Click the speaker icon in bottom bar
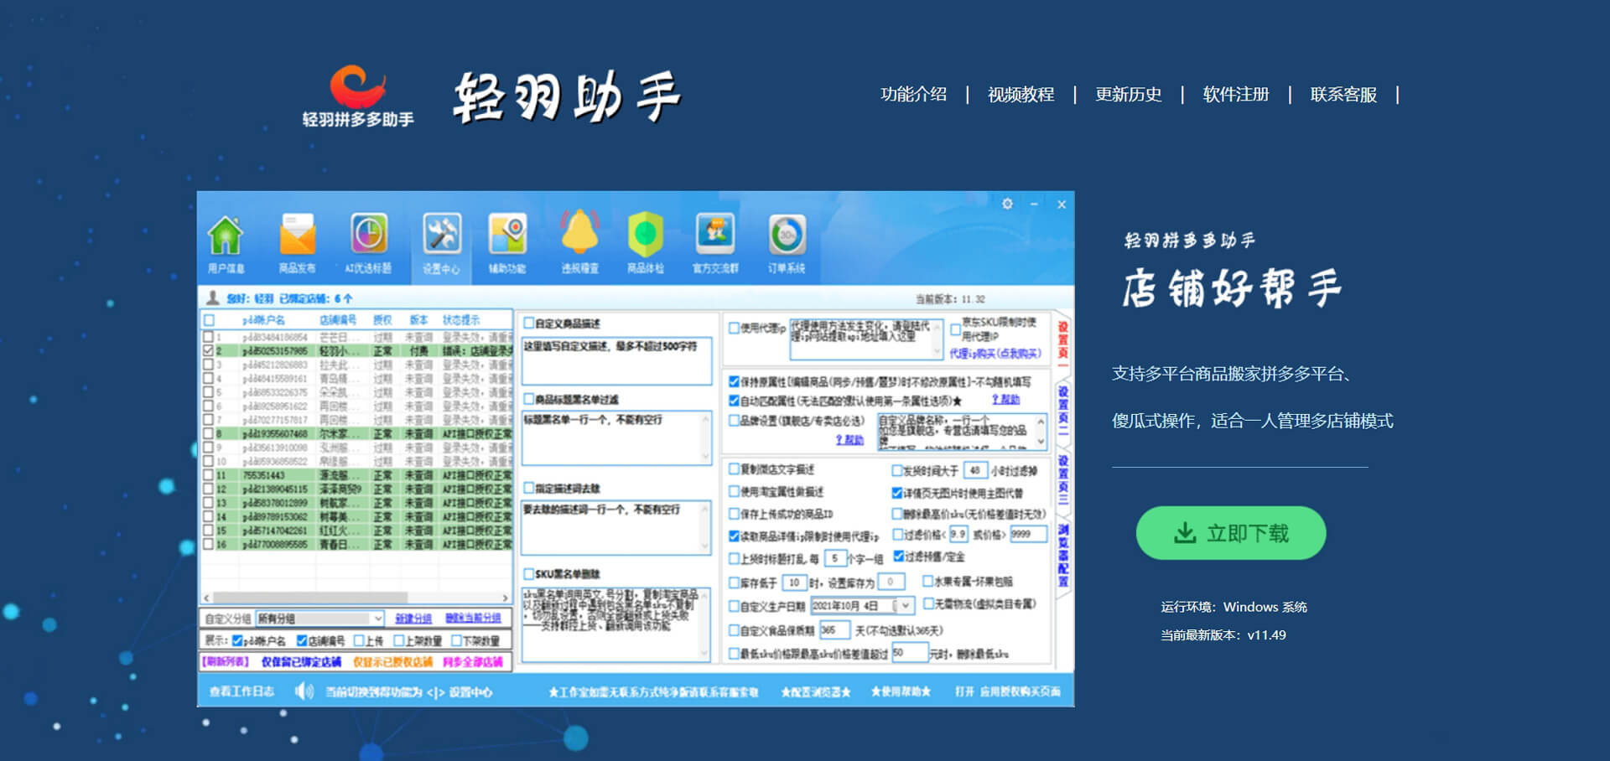Screen dimensions: 1610x761 pyautogui.click(x=304, y=691)
